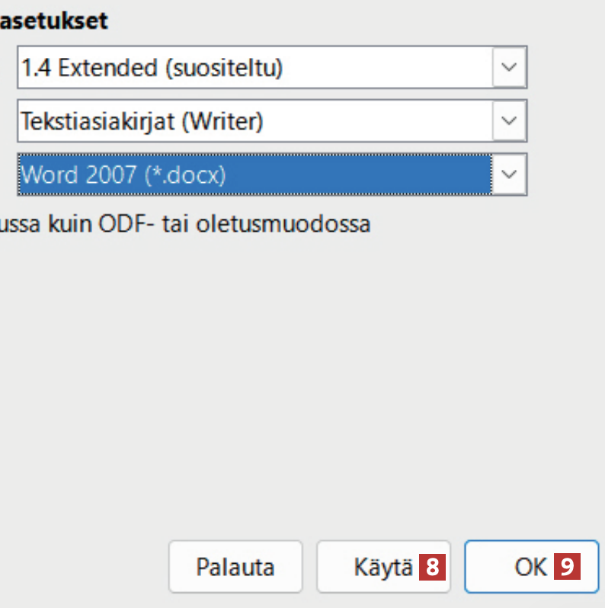The image size is (605, 608).
Task: Click the red number 8 badge
Action: click(x=432, y=567)
